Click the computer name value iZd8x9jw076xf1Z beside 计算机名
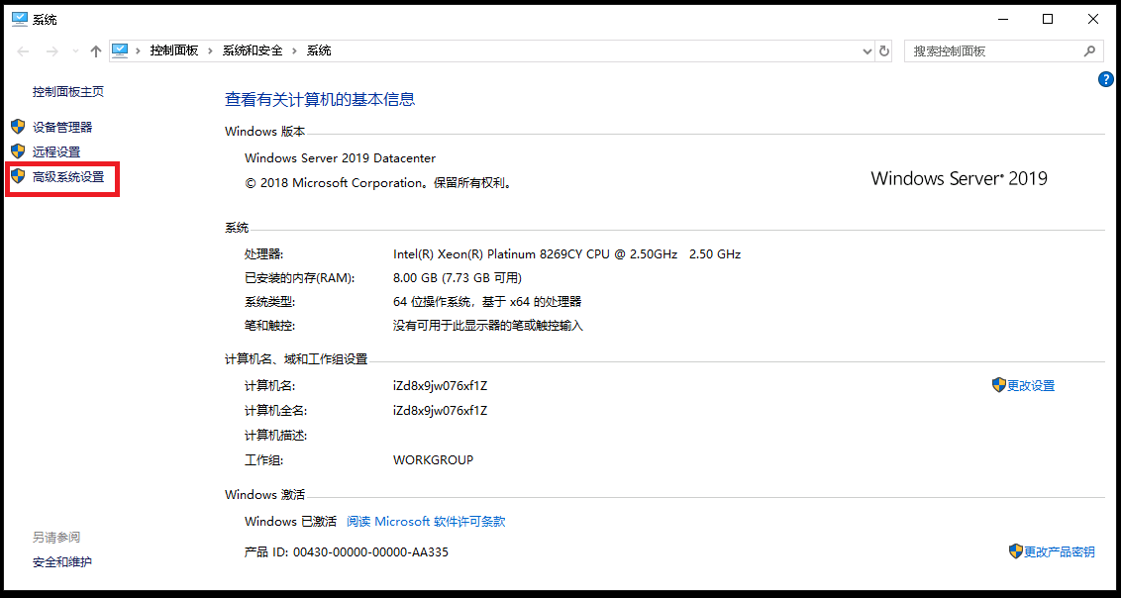This screenshot has width=1121, height=598. (440, 386)
